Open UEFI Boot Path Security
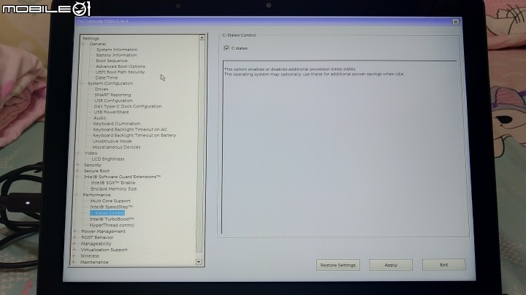Screen dimensions: 526x295 (x=120, y=72)
